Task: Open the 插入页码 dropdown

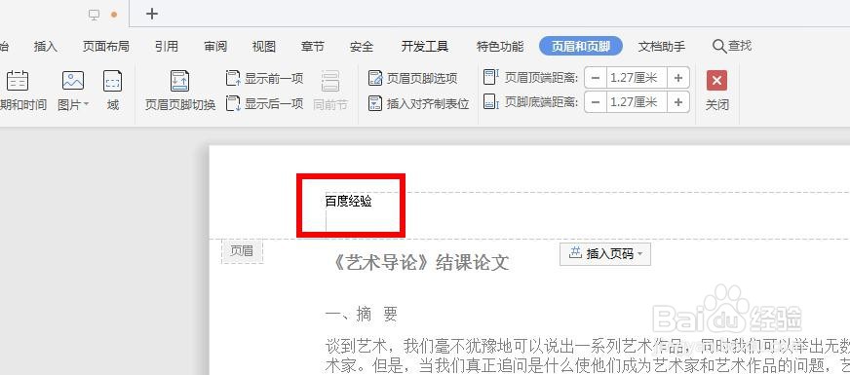Action: [605, 253]
